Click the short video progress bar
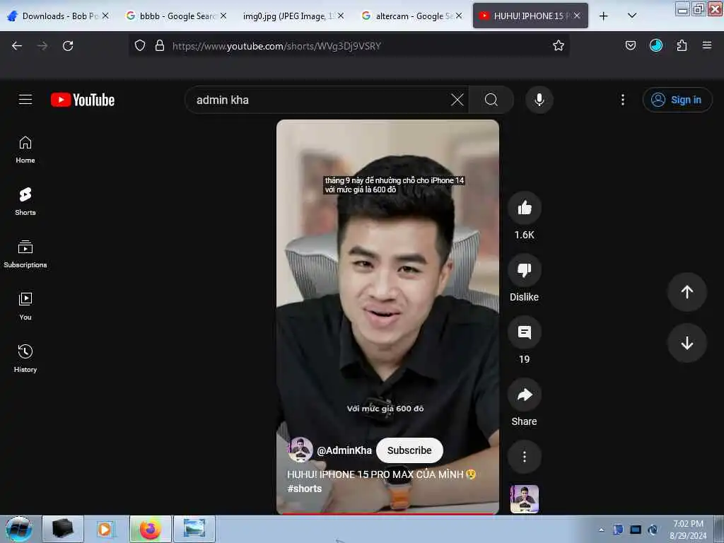This screenshot has width=724, height=543. coord(387,513)
